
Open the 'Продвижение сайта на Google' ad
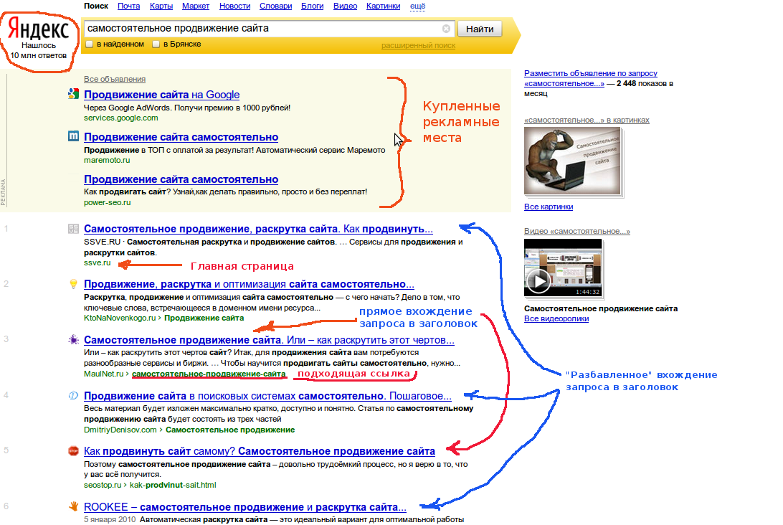162,95
